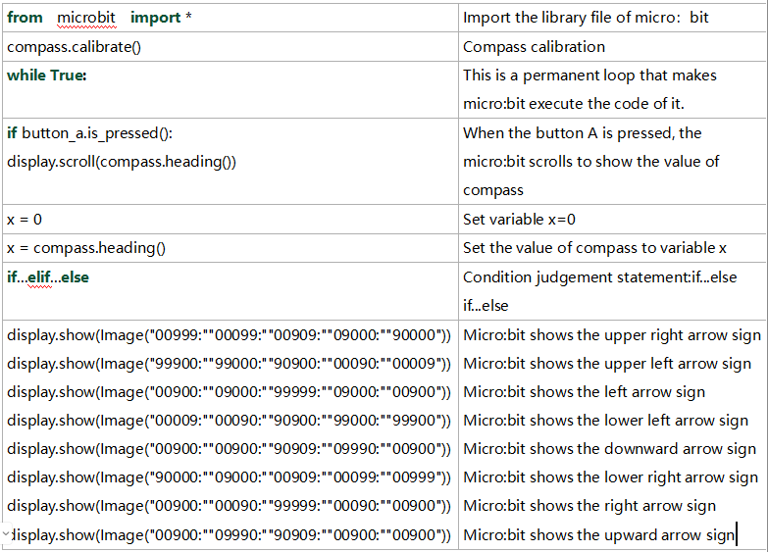The width and height of the screenshot is (768, 552).
Task: Click the 'display.scroll(compass.heading())' line
Action: pyautogui.click(x=122, y=162)
